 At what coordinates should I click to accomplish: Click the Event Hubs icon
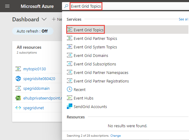[70, 98]
